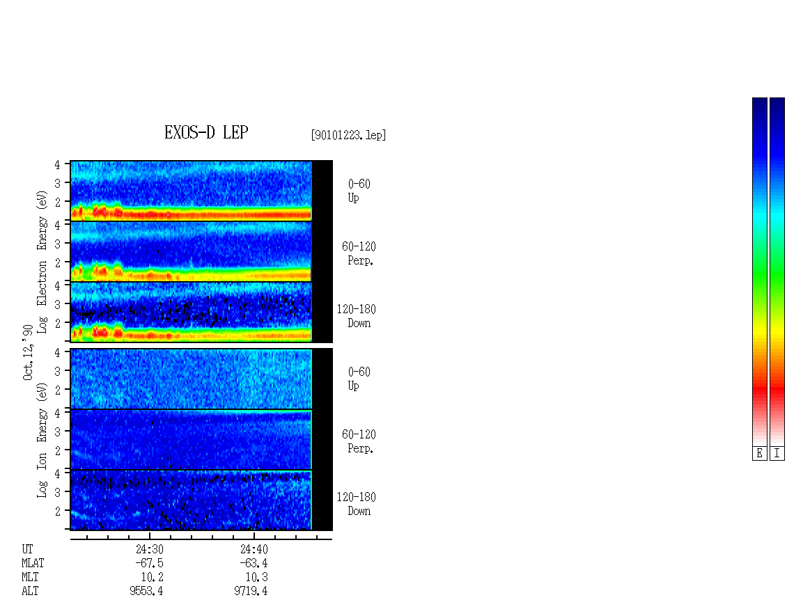Viewport: 787px width, 609px height.
Task: Click the electron panel's 120-180 Down label
Action: (x=357, y=316)
